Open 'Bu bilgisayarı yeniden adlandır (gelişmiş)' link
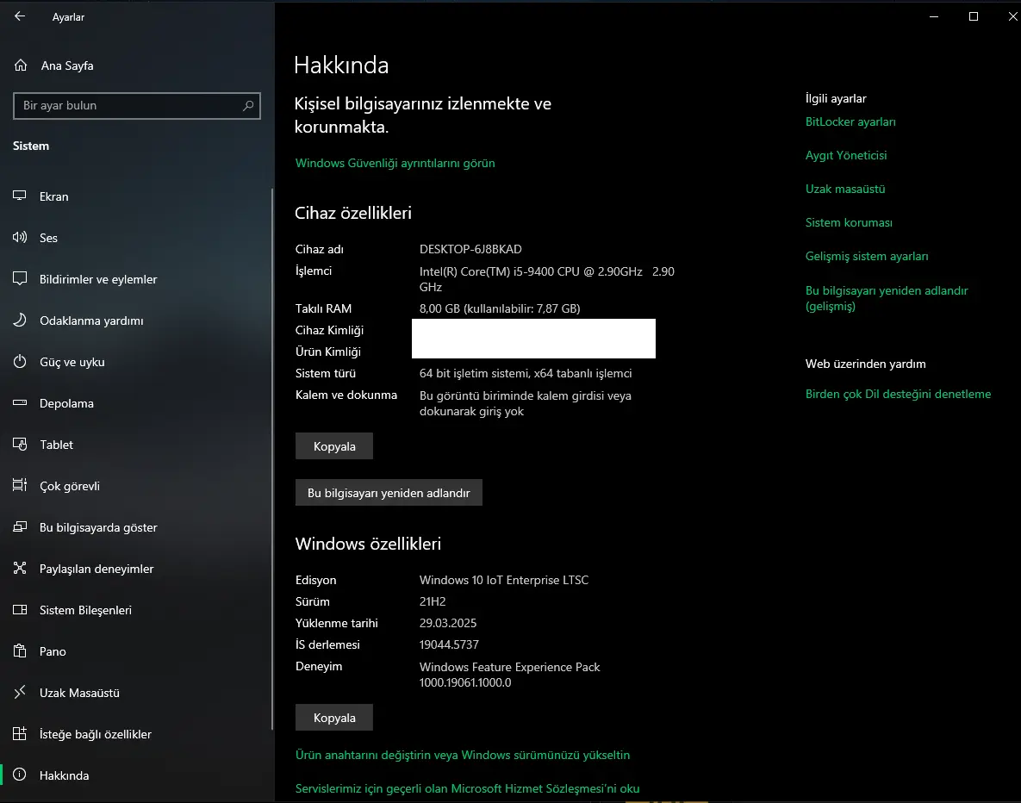 point(887,298)
